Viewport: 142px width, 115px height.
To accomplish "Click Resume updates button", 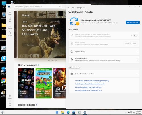I will pyautogui.click(x=133, y=22).
